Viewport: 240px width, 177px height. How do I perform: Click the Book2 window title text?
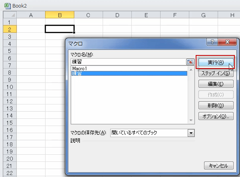click(x=20, y=6)
